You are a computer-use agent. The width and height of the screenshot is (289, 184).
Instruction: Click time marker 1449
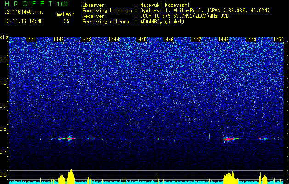pos(251,40)
